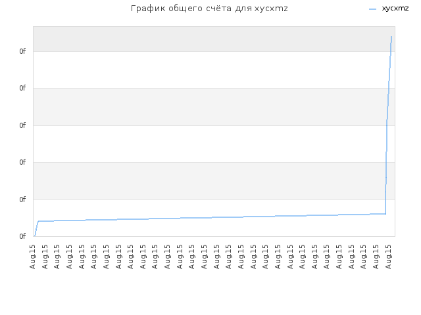Click the corner where the line turns steeply upward
421x315 pixels.
385,214
